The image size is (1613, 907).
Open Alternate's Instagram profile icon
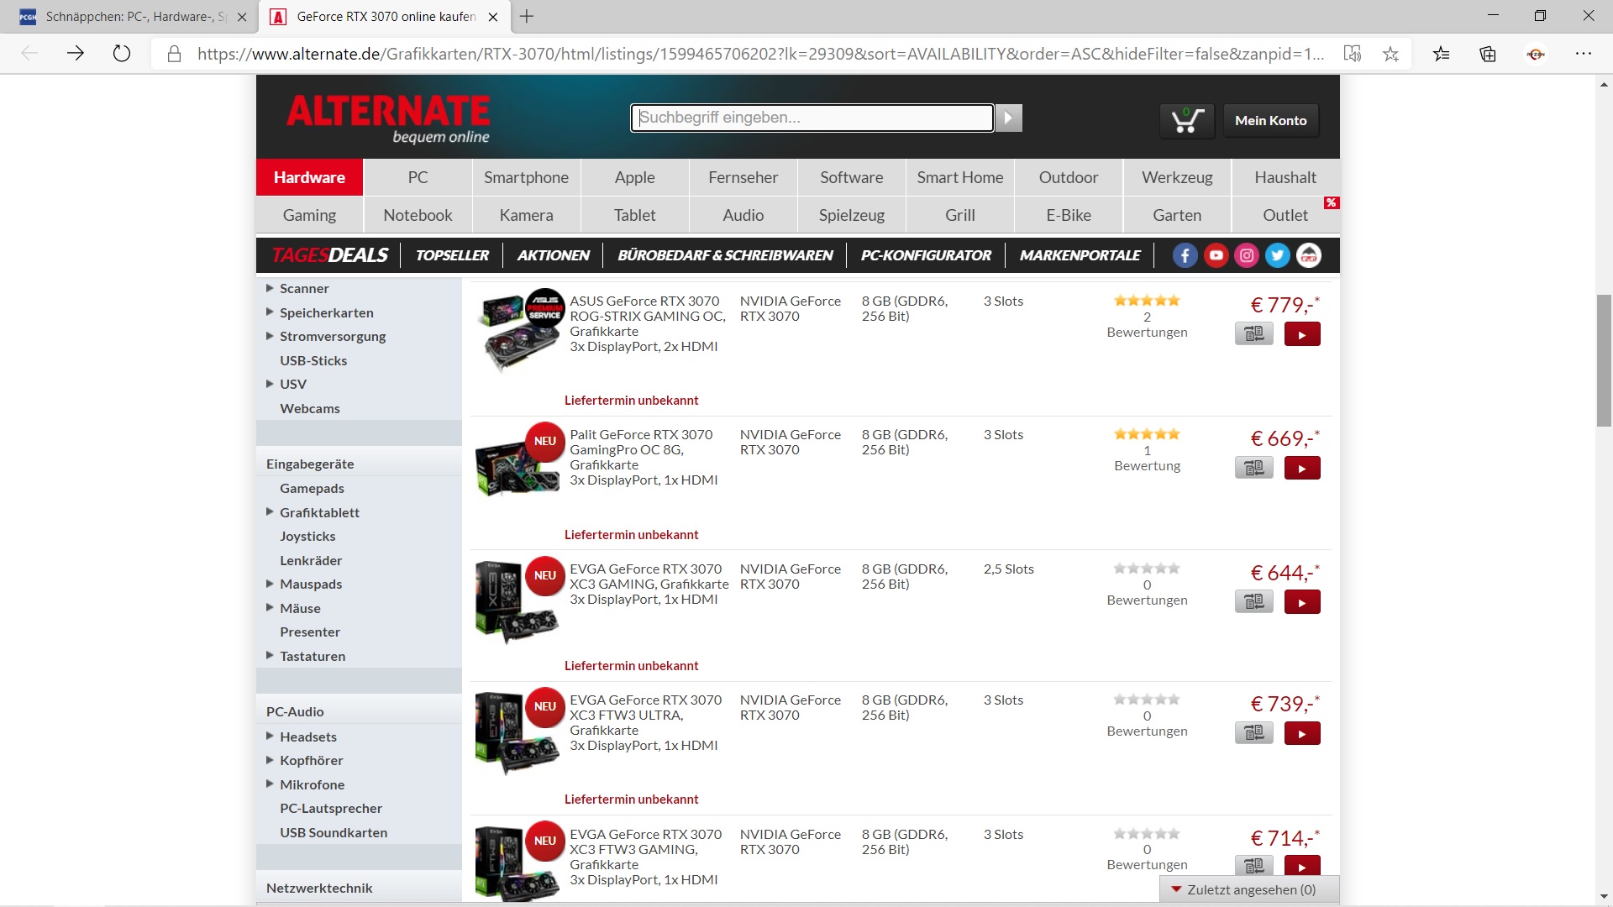(1247, 255)
